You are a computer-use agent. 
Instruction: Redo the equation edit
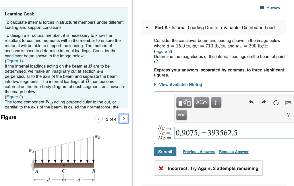(264, 102)
